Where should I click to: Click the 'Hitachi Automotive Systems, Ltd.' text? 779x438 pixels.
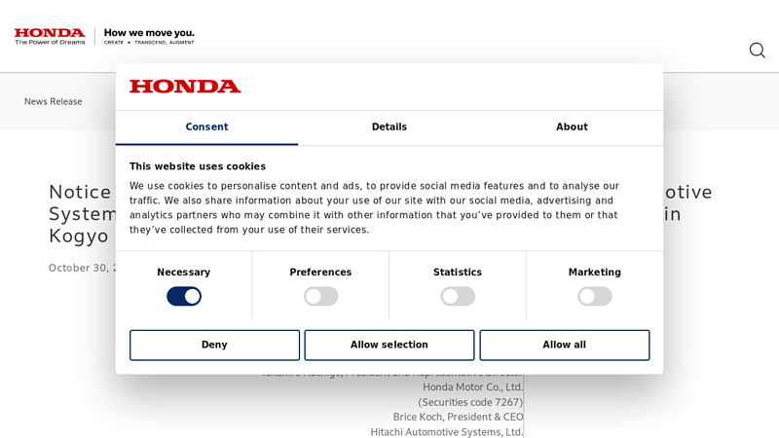click(x=447, y=432)
